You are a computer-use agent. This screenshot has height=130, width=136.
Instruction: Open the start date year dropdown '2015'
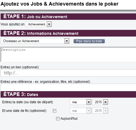100,102
